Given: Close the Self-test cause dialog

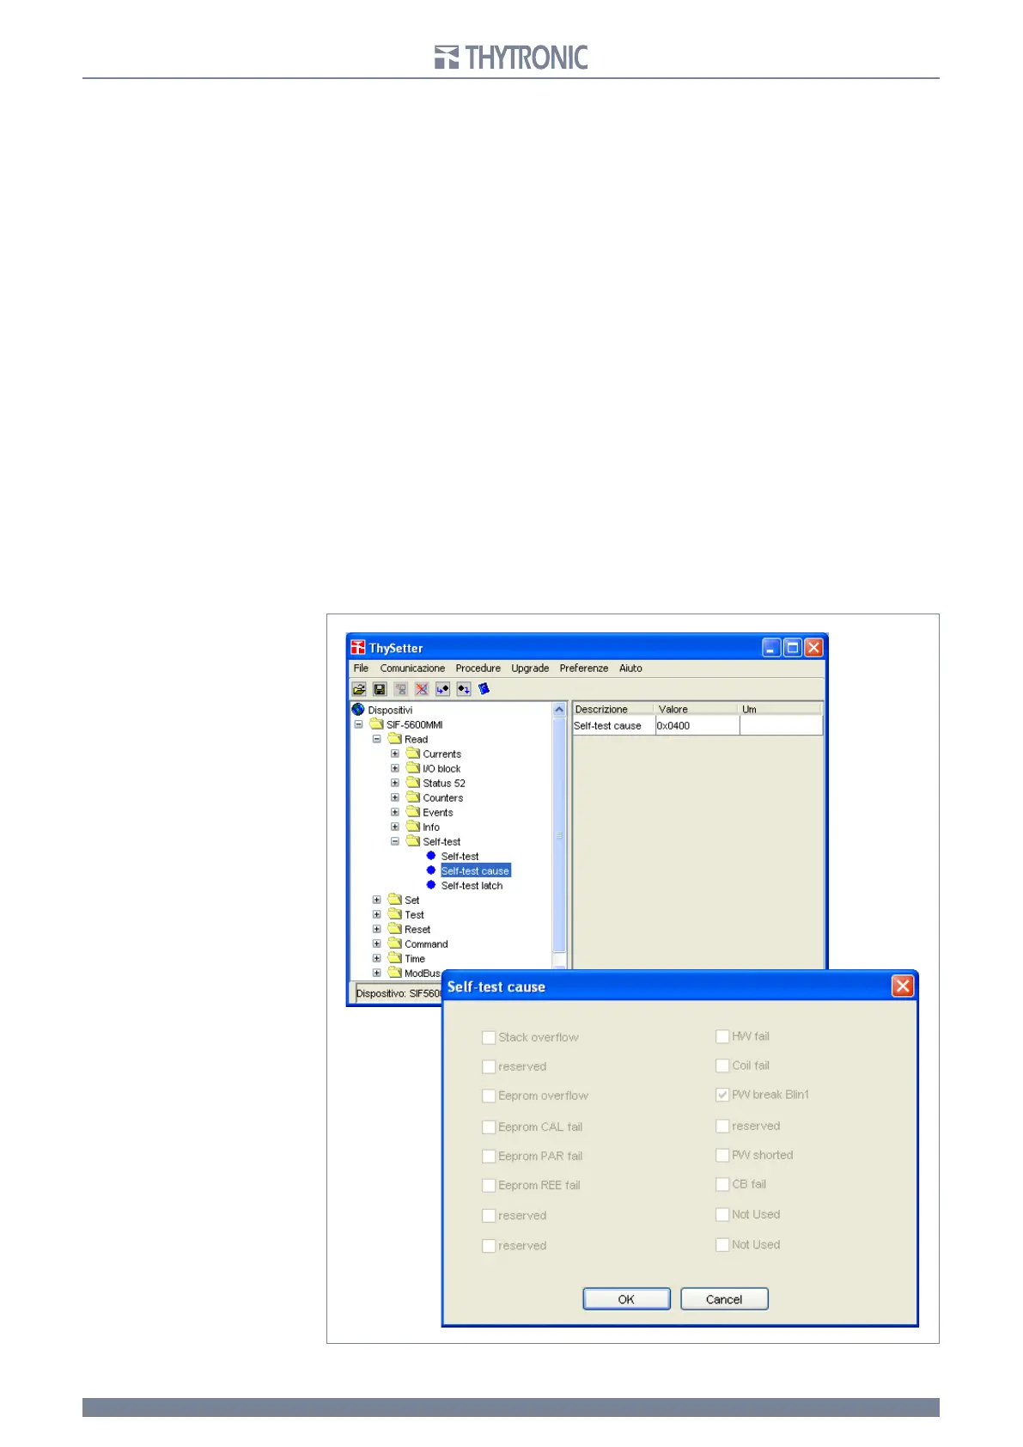Looking at the screenshot, I should click(x=903, y=986).
